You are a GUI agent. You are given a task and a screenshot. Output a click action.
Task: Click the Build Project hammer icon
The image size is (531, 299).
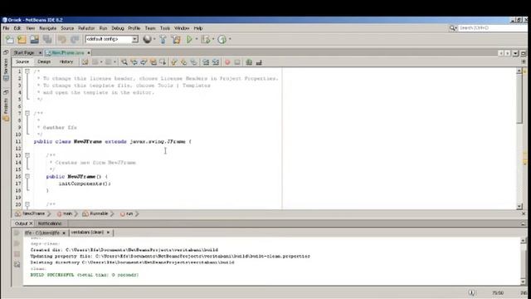(163, 39)
